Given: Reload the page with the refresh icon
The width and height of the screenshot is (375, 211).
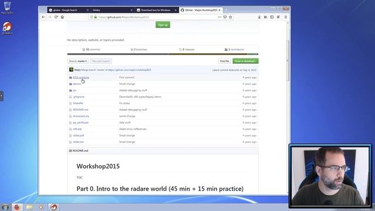Looking at the screenshot, I should pos(56,17).
